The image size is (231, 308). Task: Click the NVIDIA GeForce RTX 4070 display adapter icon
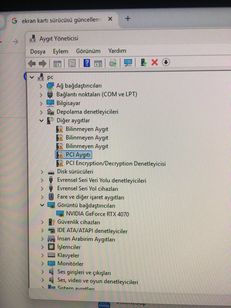click(60, 213)
